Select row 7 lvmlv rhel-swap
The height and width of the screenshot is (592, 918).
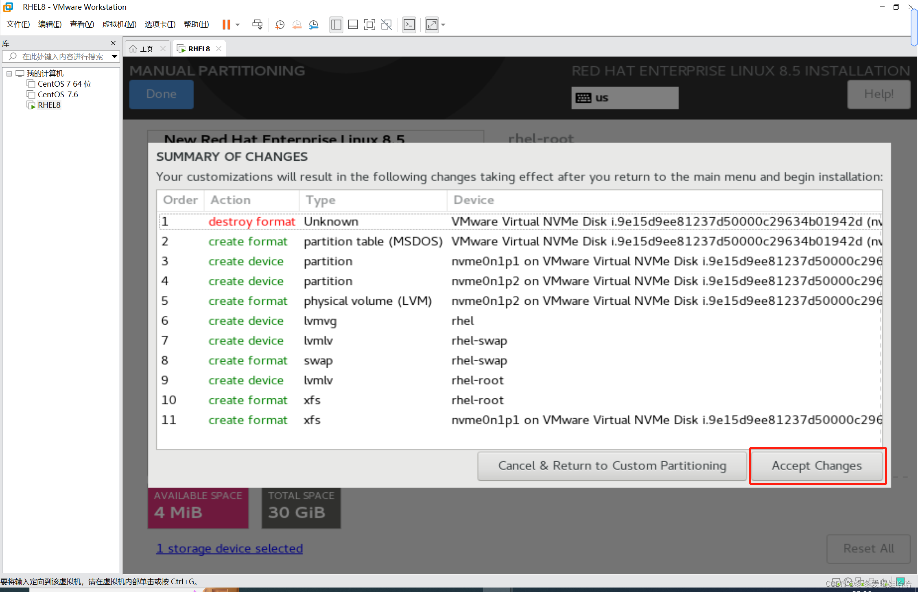pyautogui.click(x=520, y=341)
